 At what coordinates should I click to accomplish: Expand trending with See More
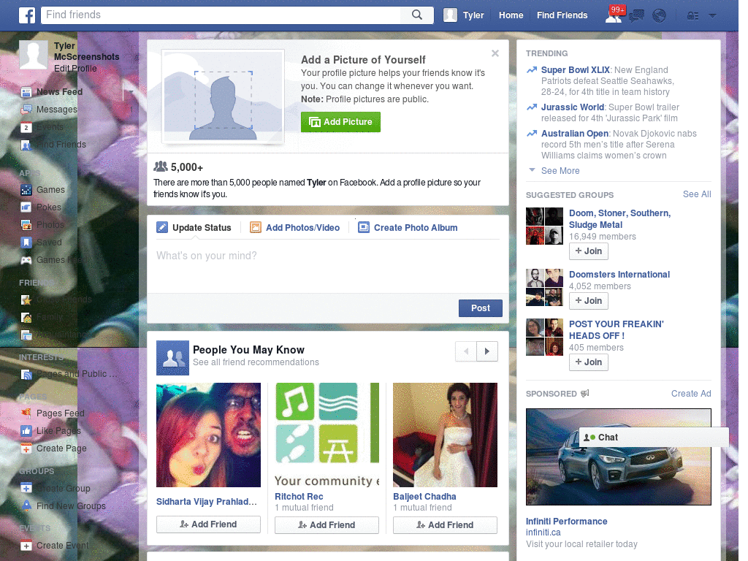(560, 171)
